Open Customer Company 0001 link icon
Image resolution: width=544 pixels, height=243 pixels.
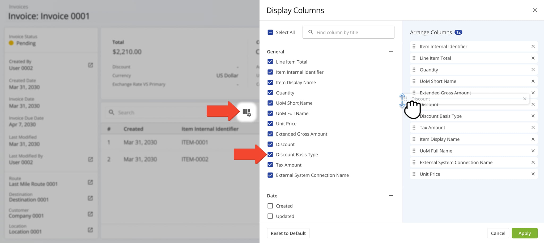(x=90, y=214)
